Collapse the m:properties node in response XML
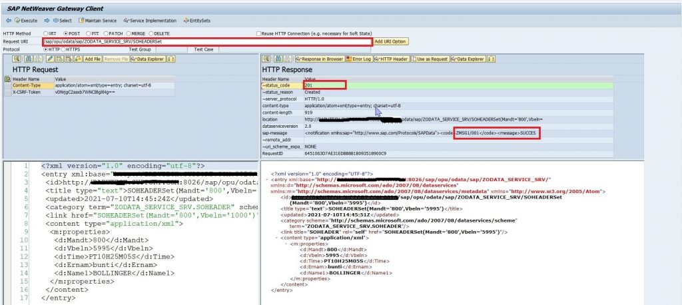Screen dimensions: 682x305 (286, 244)
